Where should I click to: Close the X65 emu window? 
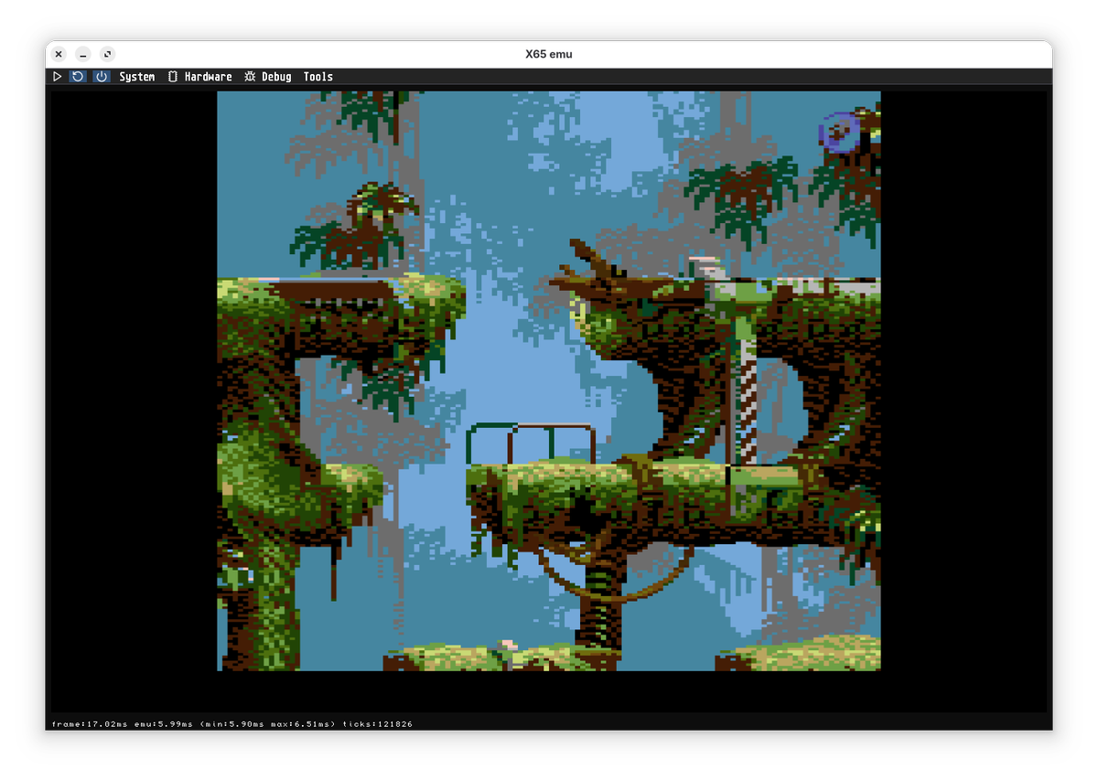(x=59, y=54)
